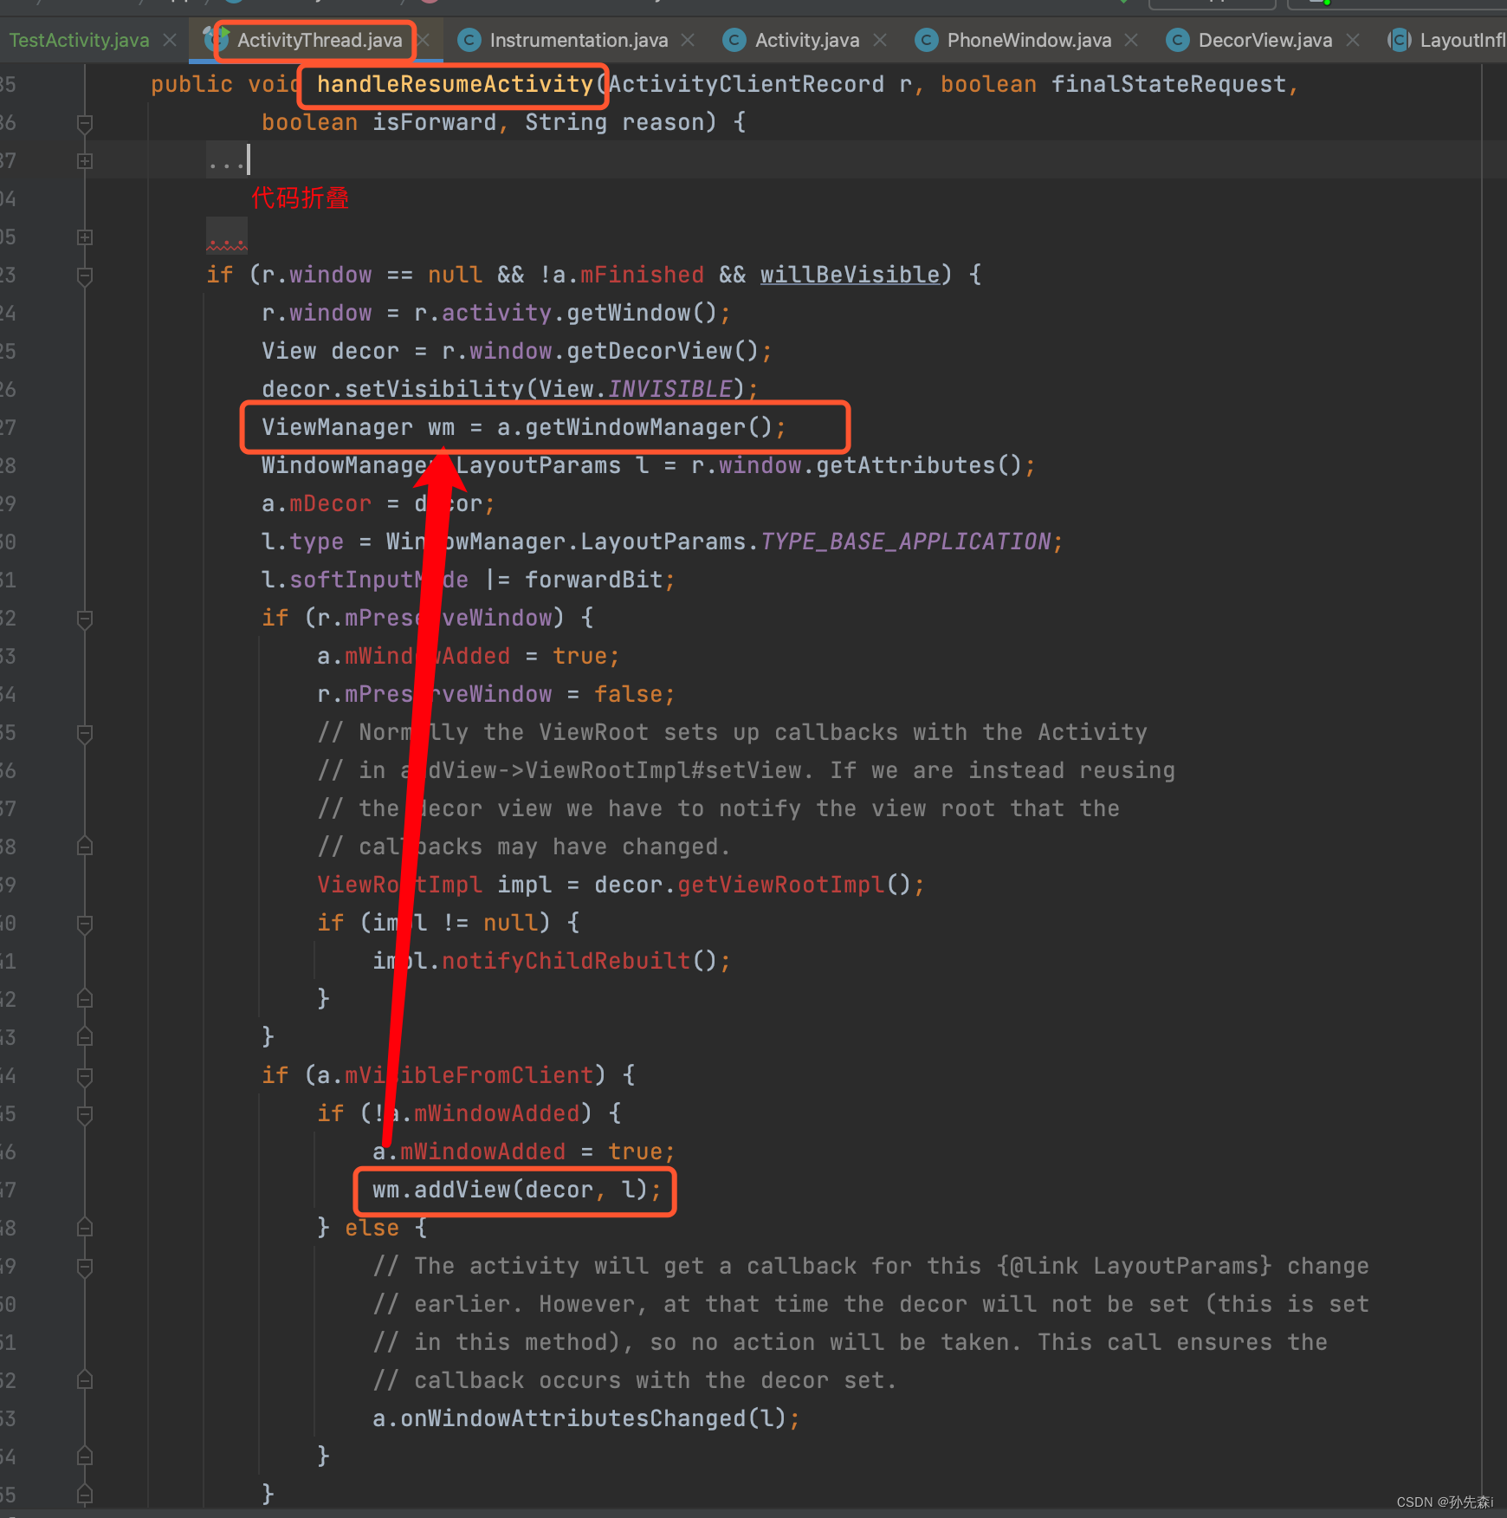The height and width of the screenshot is (1518, 1507).
Task: Close the ActivityThread.java tab
Action: tap(424, 40)
